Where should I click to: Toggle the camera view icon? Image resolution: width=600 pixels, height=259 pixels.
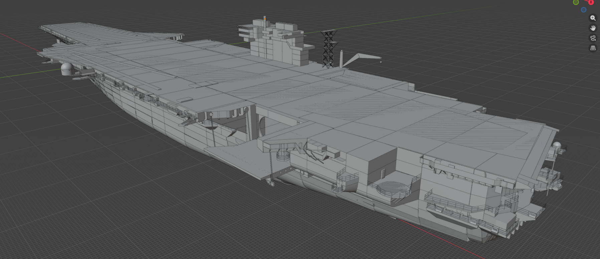click(593, 38)
